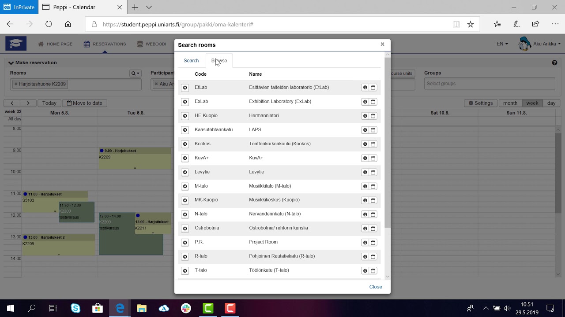565x317 pixels.
Task: Go to previous week arrow
Action: point(12,103)
